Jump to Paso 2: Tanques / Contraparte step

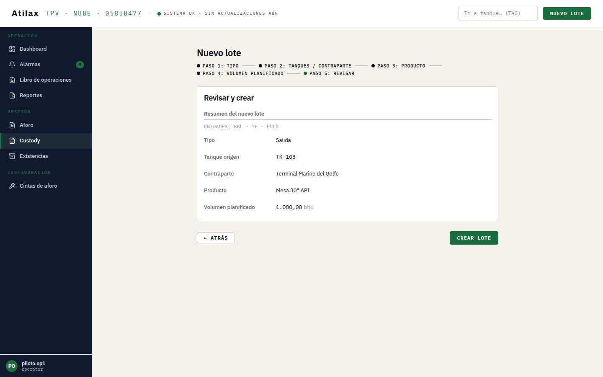[305, 66]
